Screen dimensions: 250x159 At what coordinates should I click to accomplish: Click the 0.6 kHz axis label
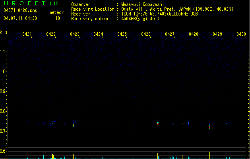(3, 151)
